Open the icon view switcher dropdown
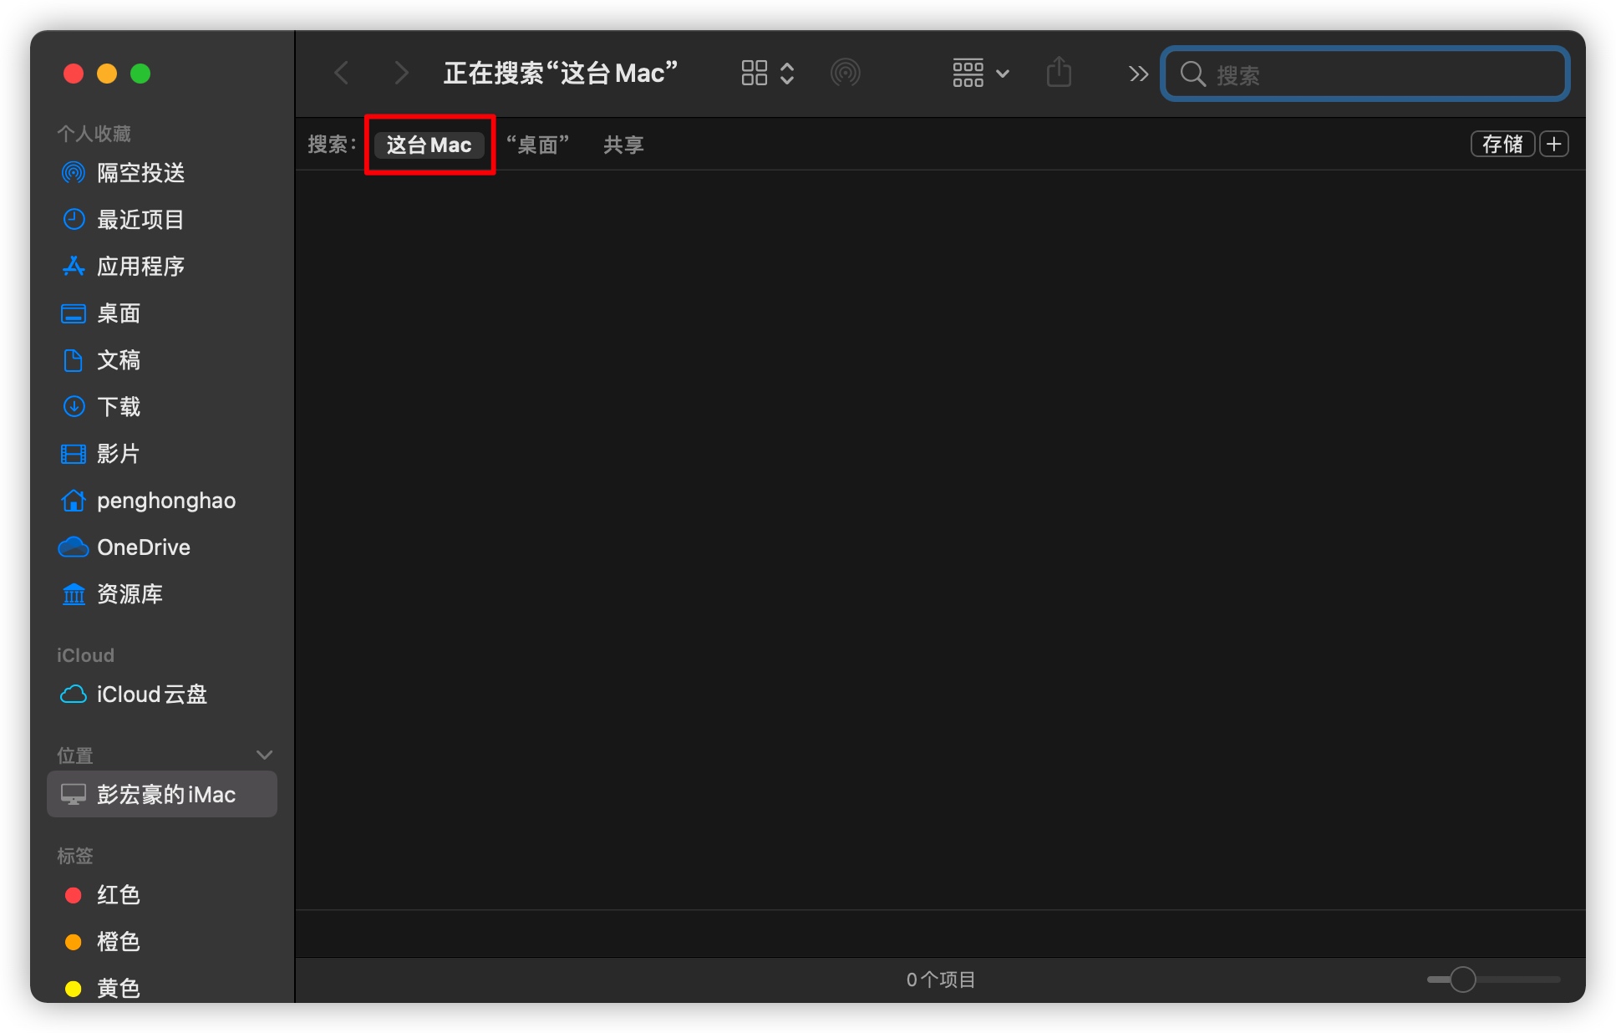 coord(767,73)
